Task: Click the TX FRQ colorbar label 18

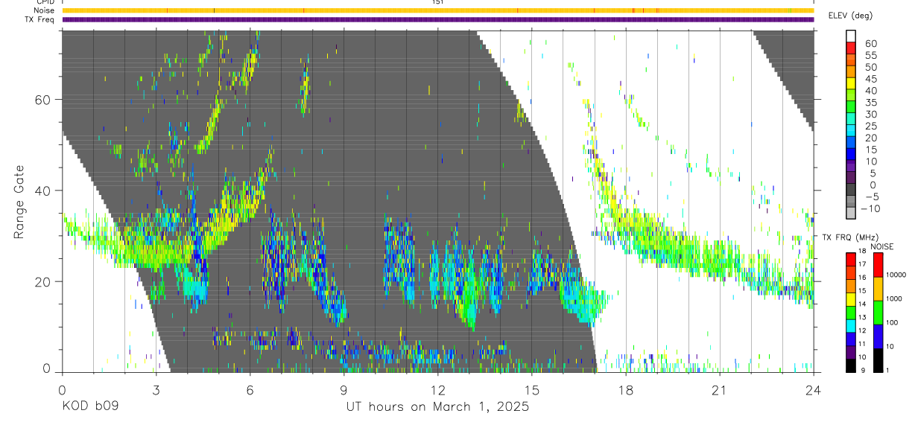Action: 862,251
